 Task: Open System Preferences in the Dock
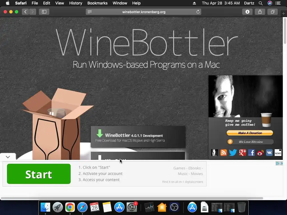click(x=132, y=207)
